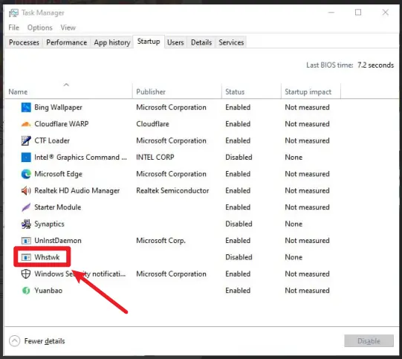Select the CTF Loader entry name

pyautogui.click(x=52, y=140)
